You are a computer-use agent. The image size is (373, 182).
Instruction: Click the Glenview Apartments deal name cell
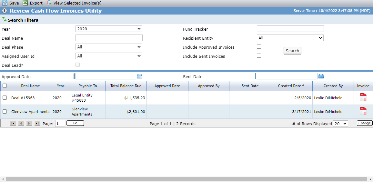pyautogui.click(x=30, y=112)
